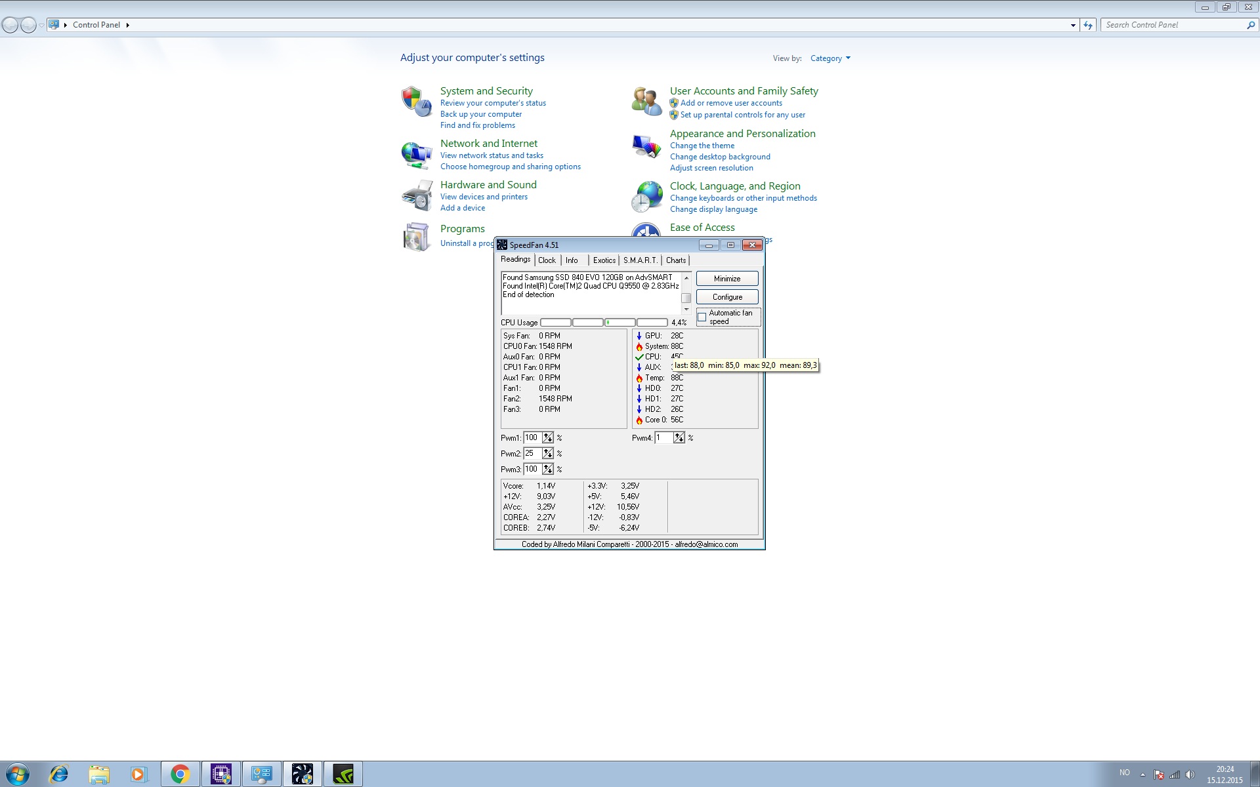Image resolution: width=1260 pixels, height=787 pixels.
Task: Launch Internet Explorer from taskbar
Action: (59, 774)
